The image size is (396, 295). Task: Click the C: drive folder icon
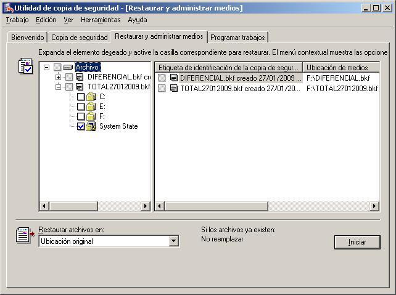click(91, 97)
